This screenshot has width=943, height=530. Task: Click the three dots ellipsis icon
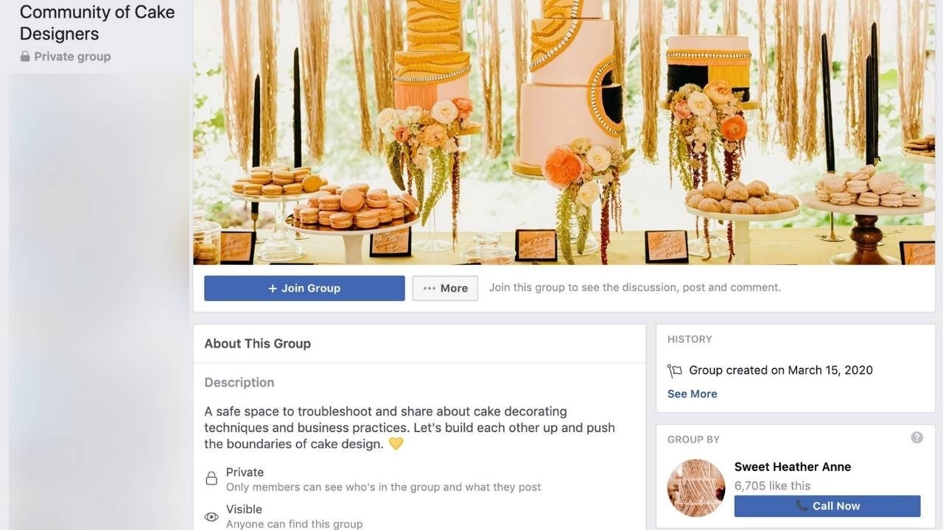pos(430,289)
